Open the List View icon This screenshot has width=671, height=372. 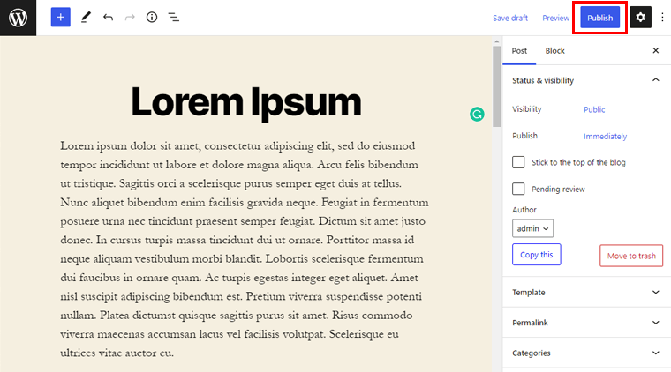pos(174,17)
